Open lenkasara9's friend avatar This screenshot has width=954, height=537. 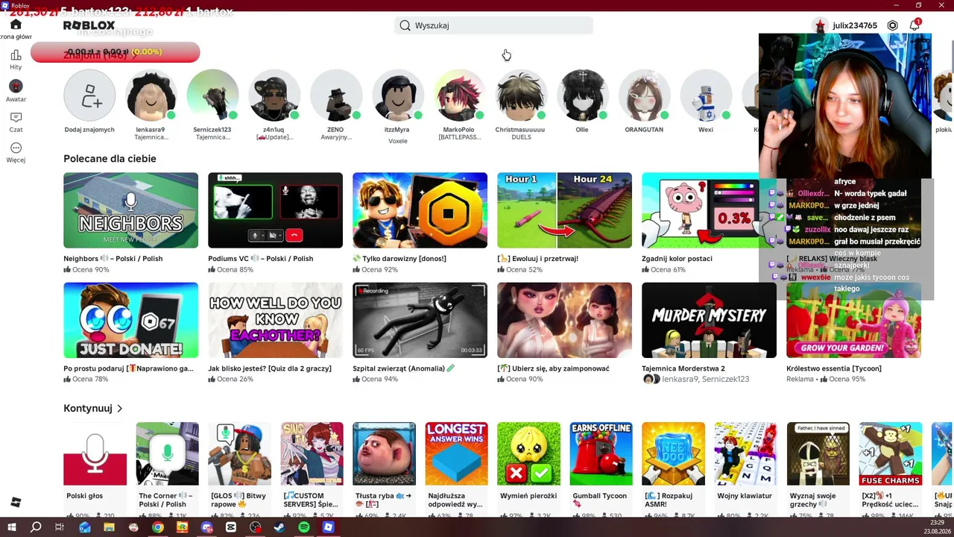pyautogui.click(x=151, y=95)
